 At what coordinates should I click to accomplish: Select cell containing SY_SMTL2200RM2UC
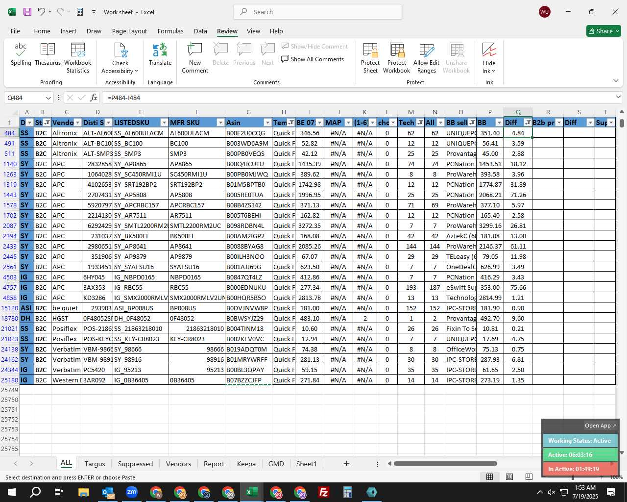point(141,226)
